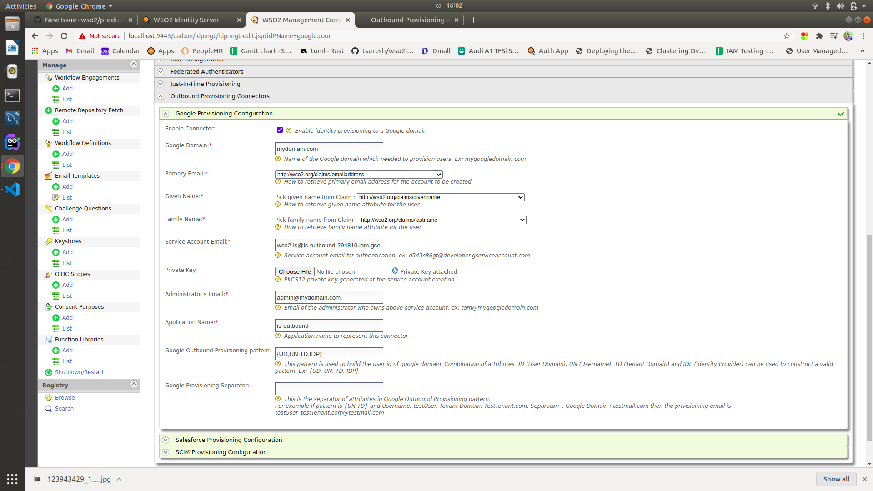
Task: Select the Keystores key icon
Action: 49,241
